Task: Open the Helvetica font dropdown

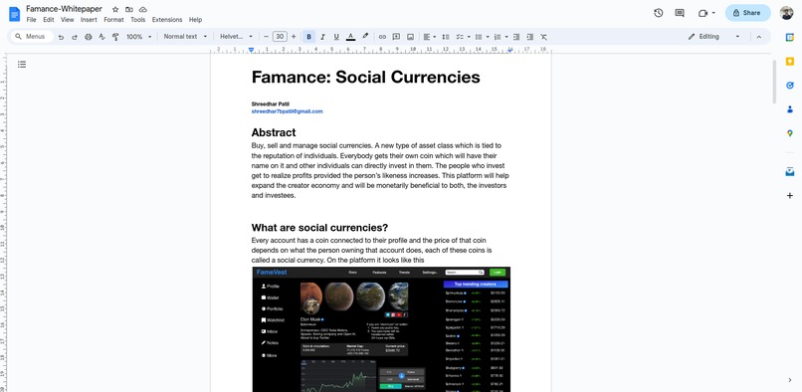Action: point(236,37)
